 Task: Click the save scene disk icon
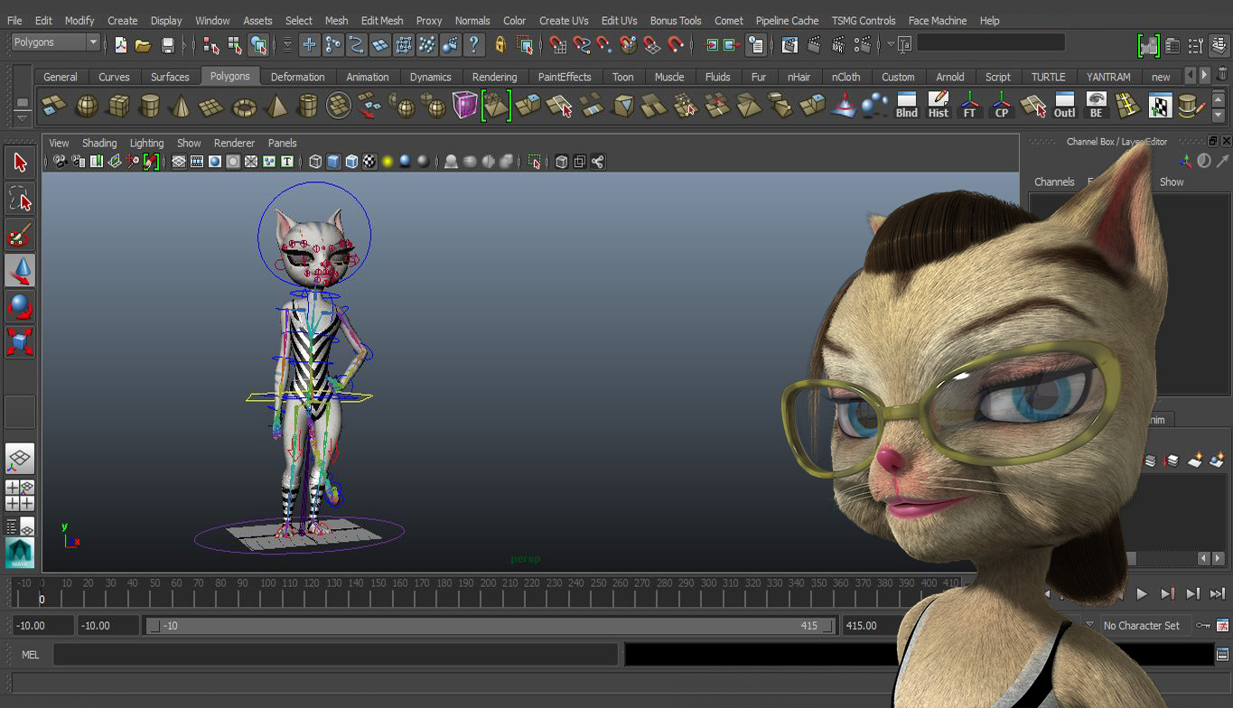[x=167, y=44]
